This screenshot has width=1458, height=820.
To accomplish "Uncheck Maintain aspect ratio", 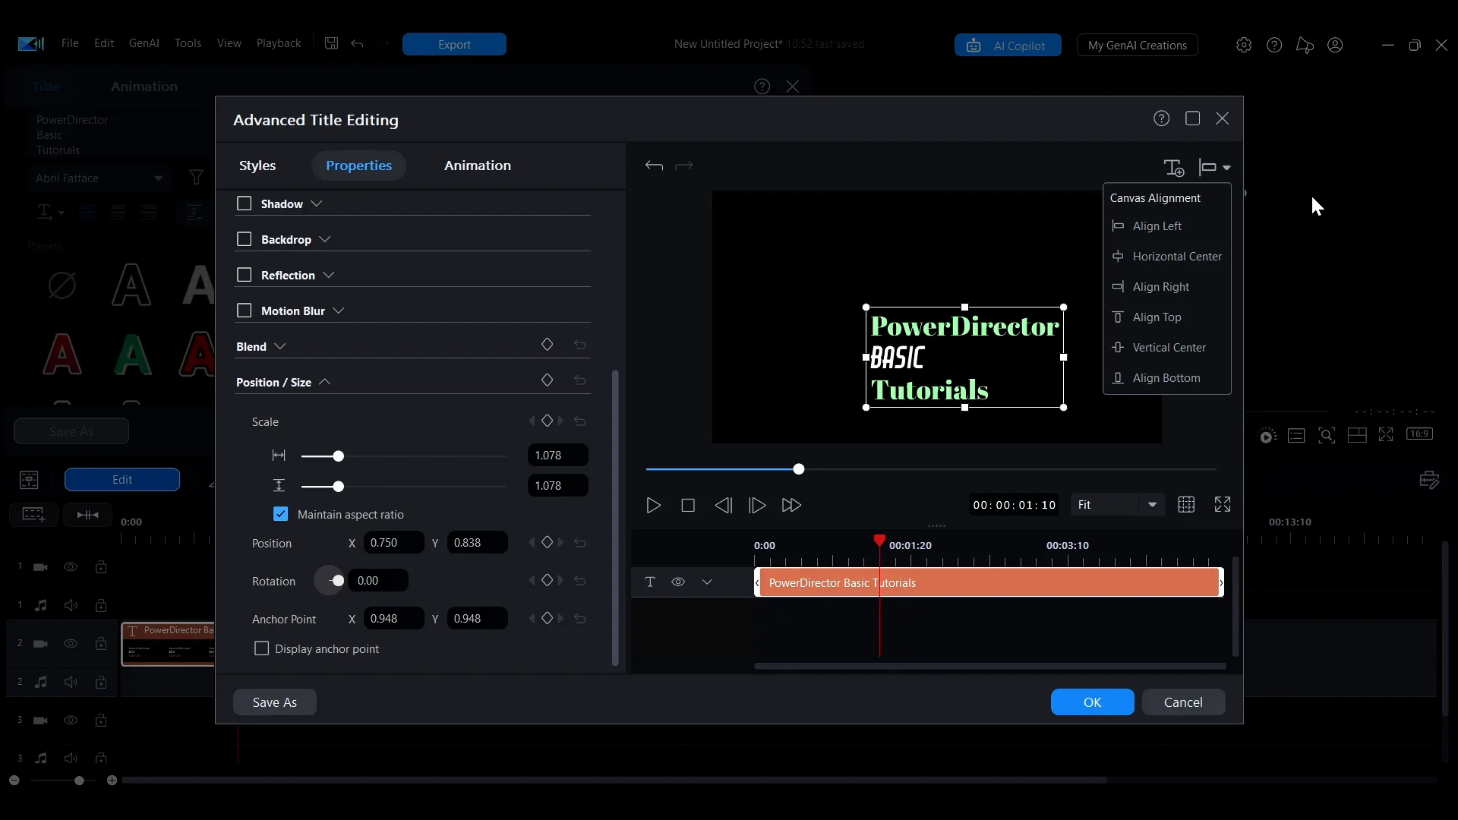I will tap(281, 514).
